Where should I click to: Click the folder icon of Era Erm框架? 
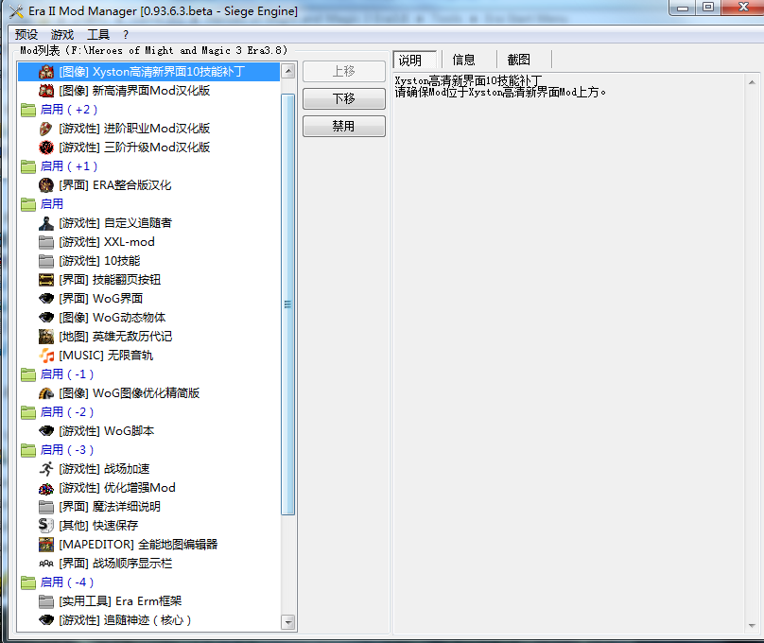(x=46, y=601)
